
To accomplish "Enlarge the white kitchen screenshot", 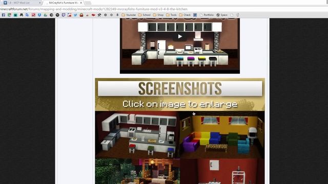I will click(137, 135).
